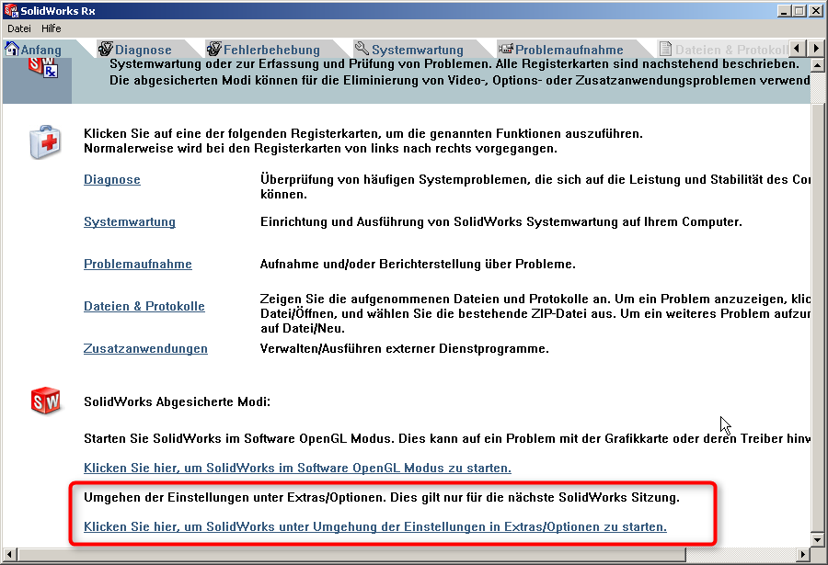Screen dimensions: 828x565
Task: Click text 'Einrichtung und Ausführung von SolidWorks Systemwartung'
Action: pos(440,222)
